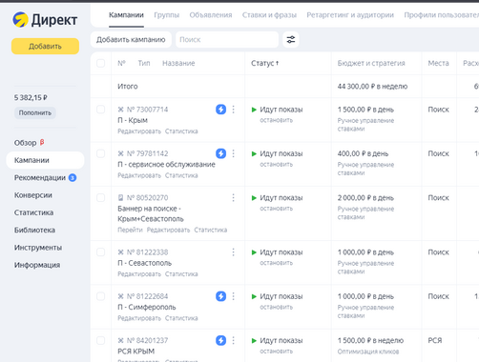The width and height of the screenshot is (479, 362).
Task: Open three-dot menu for campaign 80520270
Action: tap(234, 197)
